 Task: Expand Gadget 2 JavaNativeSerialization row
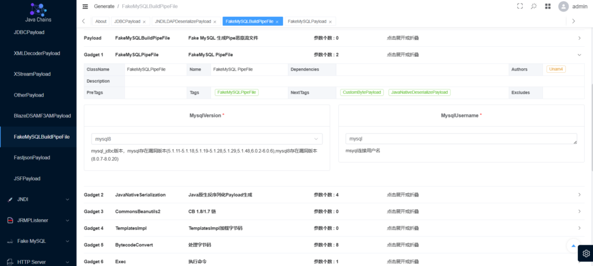579,195
